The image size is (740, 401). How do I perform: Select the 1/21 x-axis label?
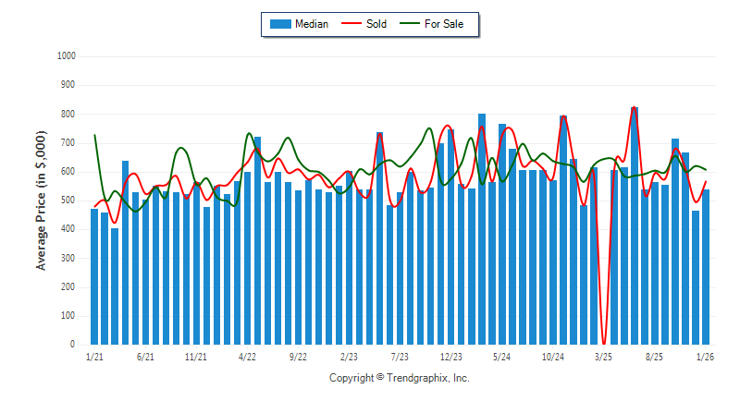[x=94, y=356]
